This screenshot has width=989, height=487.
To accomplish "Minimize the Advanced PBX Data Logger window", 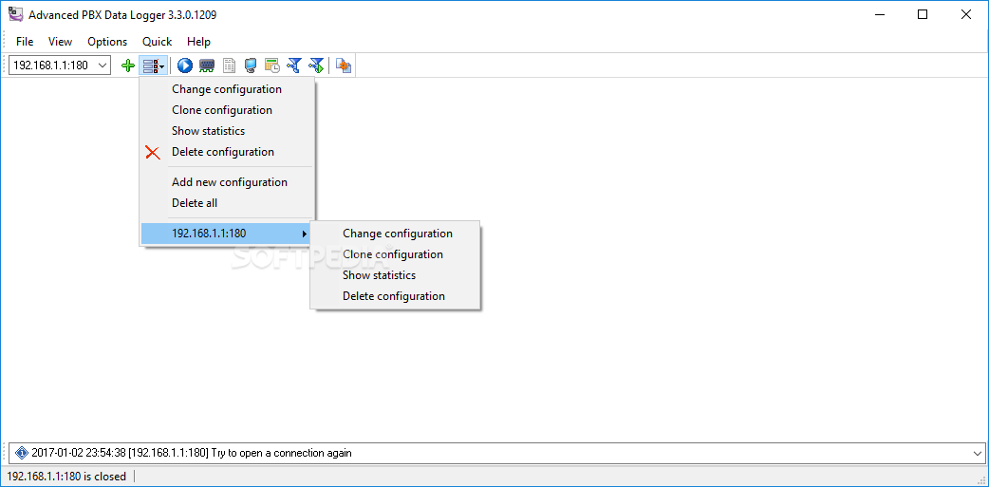I will point(879,14).
